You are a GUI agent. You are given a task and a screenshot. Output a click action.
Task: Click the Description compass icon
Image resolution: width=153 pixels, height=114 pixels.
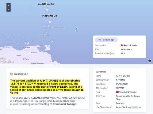point(11,74)
